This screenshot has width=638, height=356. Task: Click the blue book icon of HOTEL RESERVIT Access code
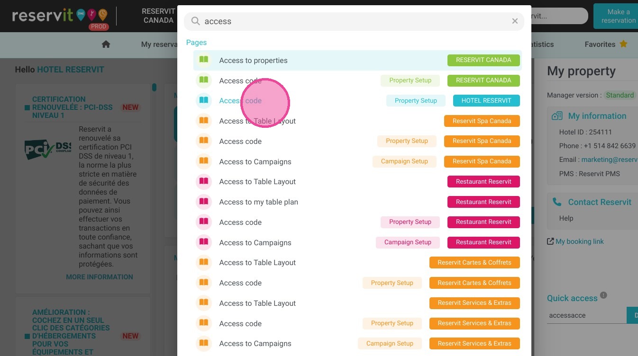(204, 100)
